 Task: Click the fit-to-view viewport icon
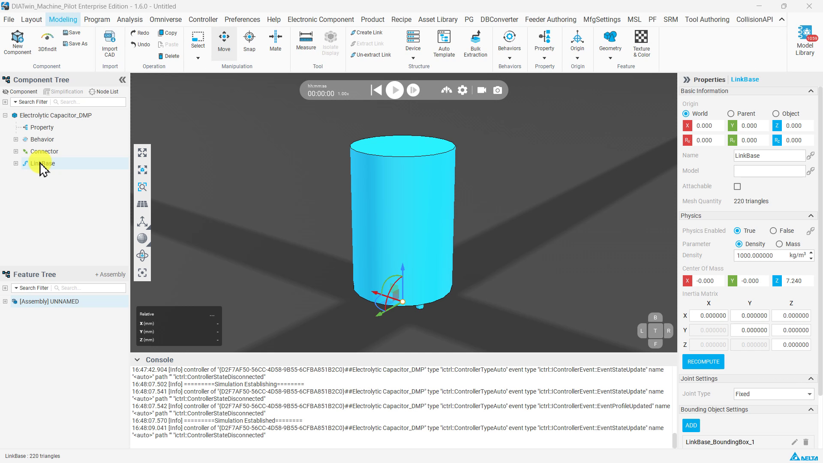[142, 153]
